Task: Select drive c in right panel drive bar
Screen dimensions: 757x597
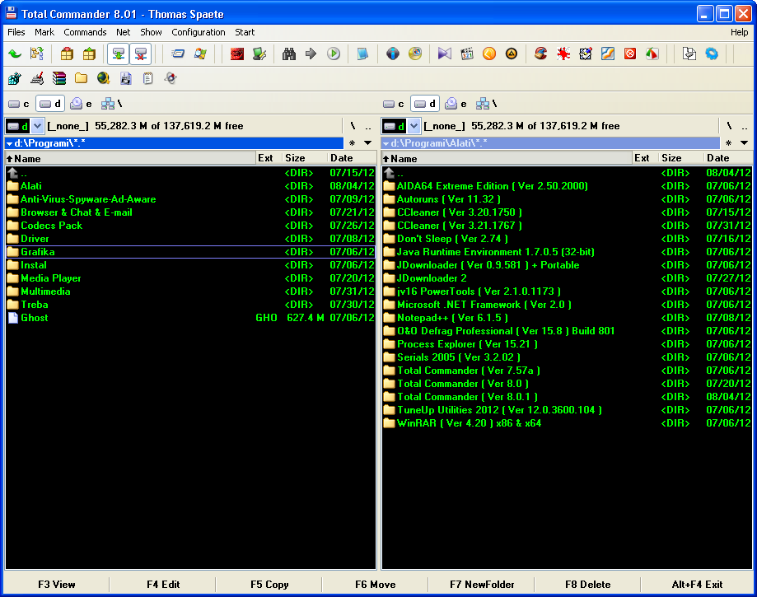Action: (394, 104)
